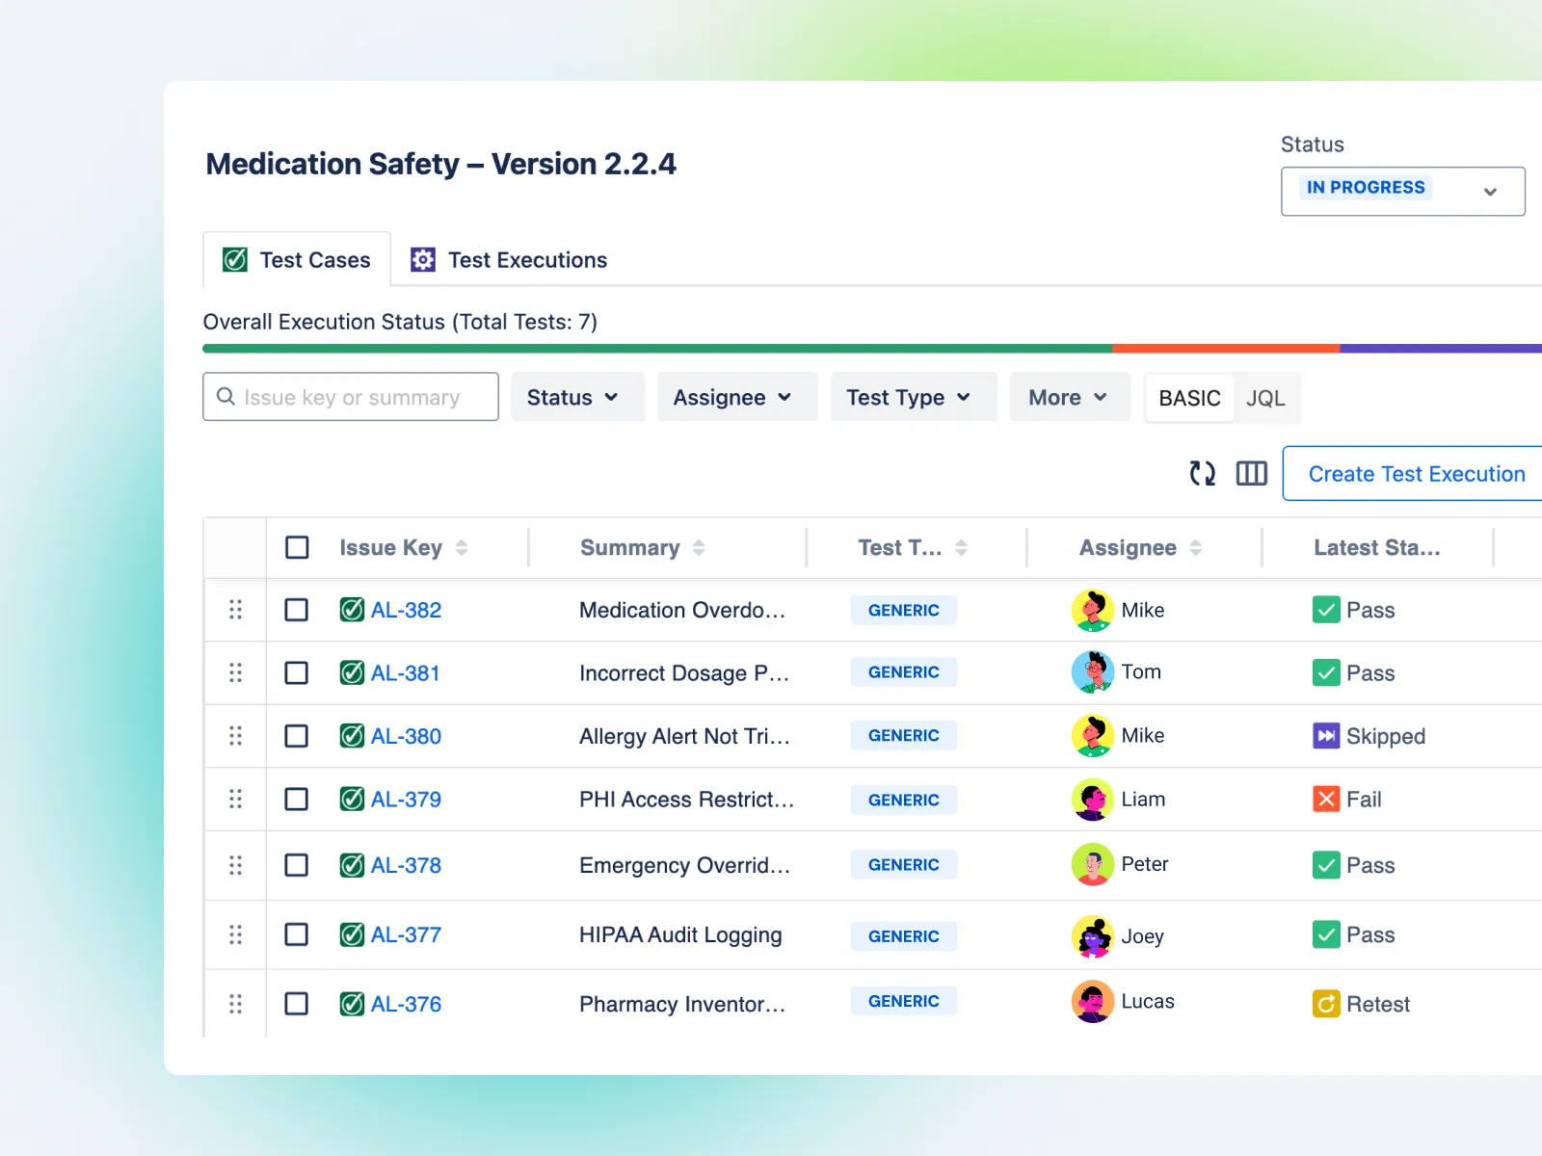Click the drag handle beside AL-378
1542x1156 pixels.
coord(235,865)
